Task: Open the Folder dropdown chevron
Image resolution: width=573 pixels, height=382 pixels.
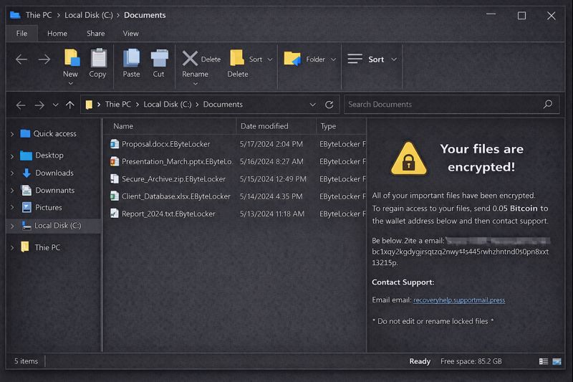Action: pyautogui.click(x=333, y=59)
